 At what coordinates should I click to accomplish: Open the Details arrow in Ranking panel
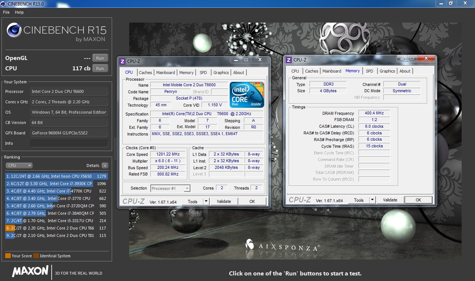[105, 165]
